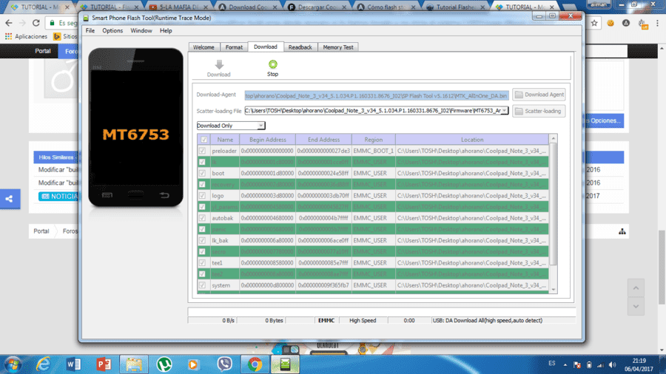The image size is (666, 374).
Task: Open uTorrent from the taskbar
Action: point(164,364)
